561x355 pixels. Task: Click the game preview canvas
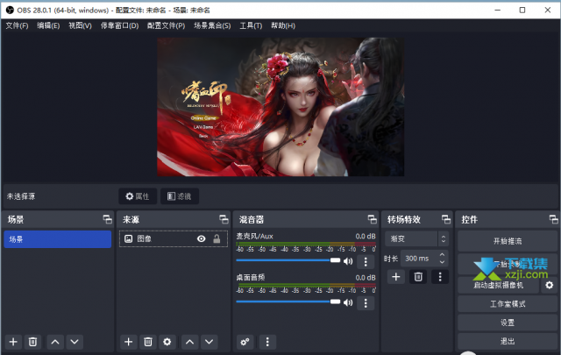point(280,107)
